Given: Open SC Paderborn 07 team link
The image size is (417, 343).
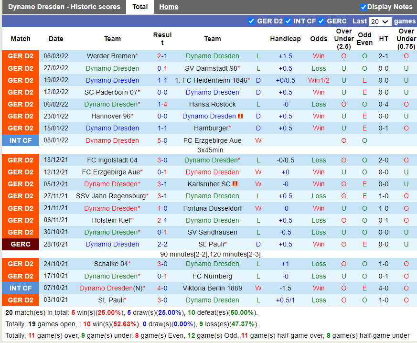Looking at the screenshot, I should [x=111, y=92].
